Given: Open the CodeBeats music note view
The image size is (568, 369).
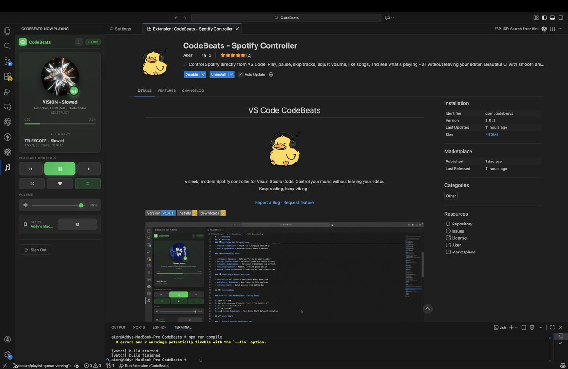Looking at the screenshot, I should (x=7, y=167).
